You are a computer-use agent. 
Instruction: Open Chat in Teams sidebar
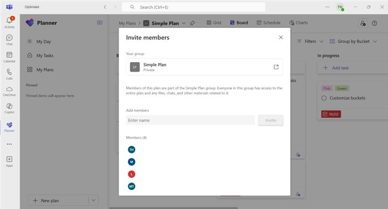click(x=9, y=40)
